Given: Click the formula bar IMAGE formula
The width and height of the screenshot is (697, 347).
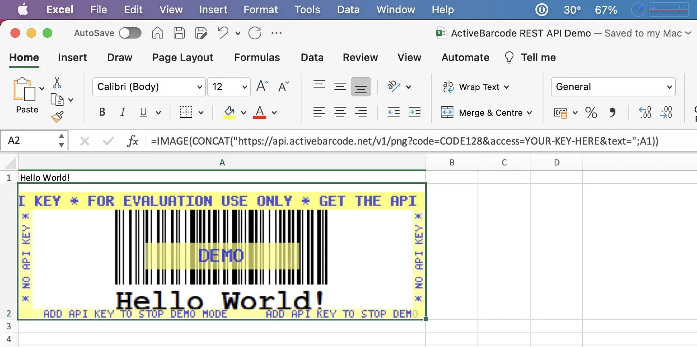Looking at the screenshot, I should 405,141.
